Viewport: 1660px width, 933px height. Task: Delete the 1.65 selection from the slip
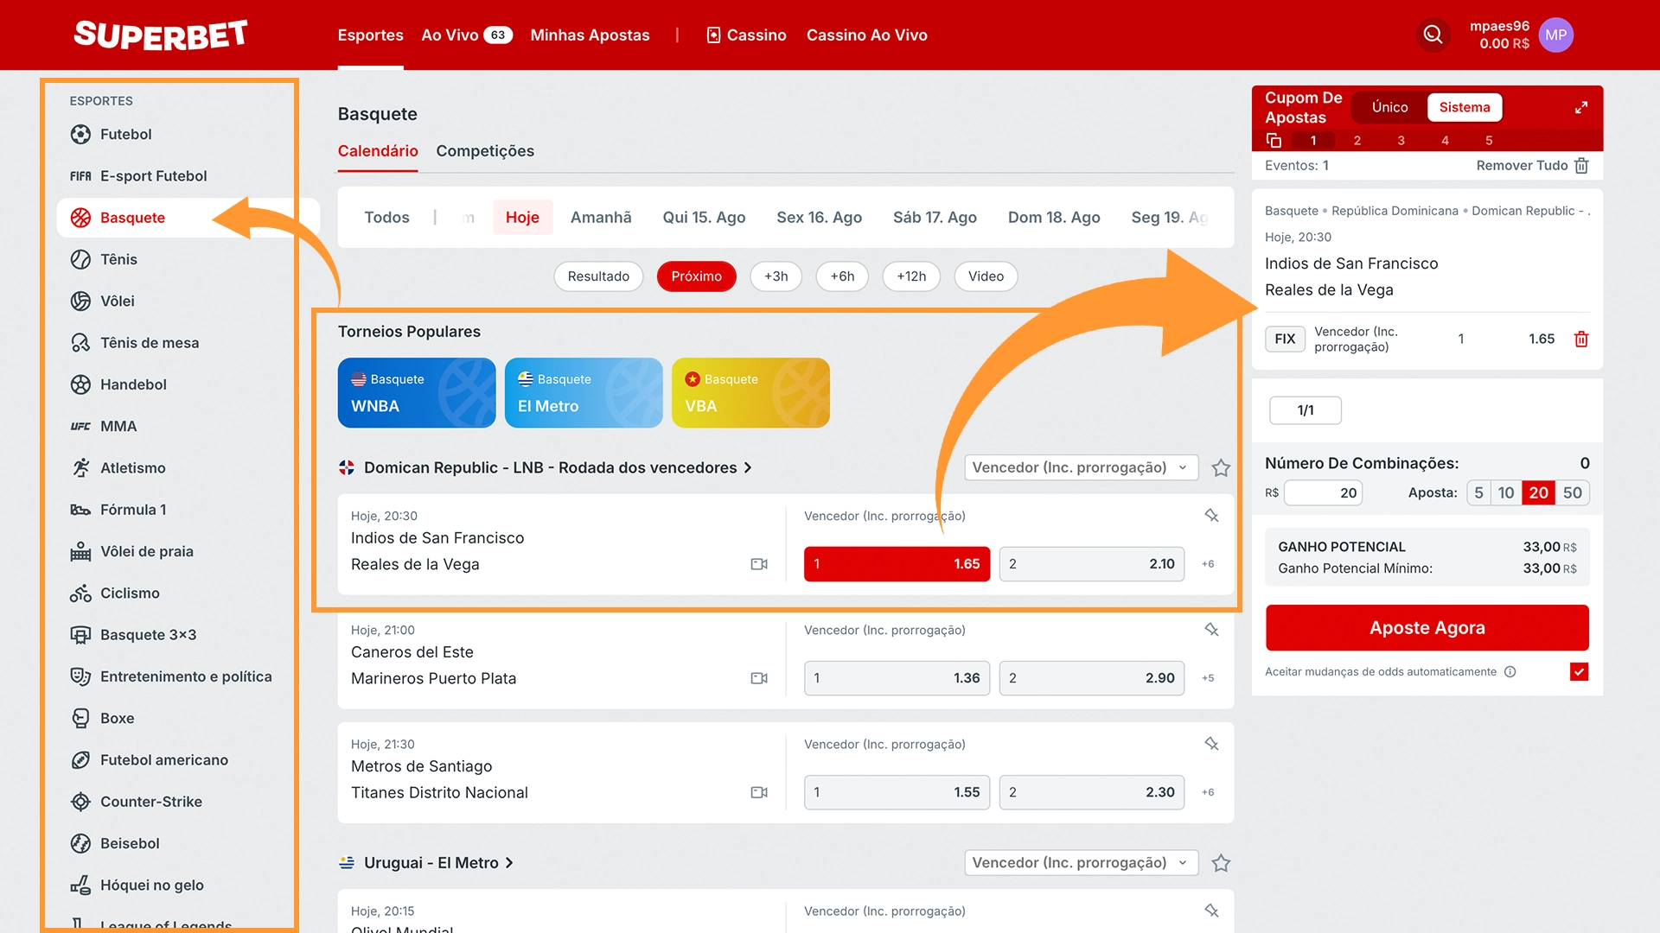click(x=1581, y=339)
